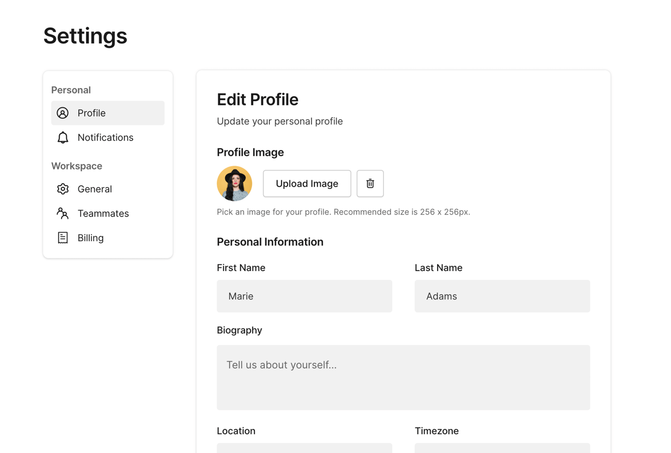Click the Profile user-circle icon in sidebar
The height and width of the screenshot is (453, 671).
tap(63, 113)
